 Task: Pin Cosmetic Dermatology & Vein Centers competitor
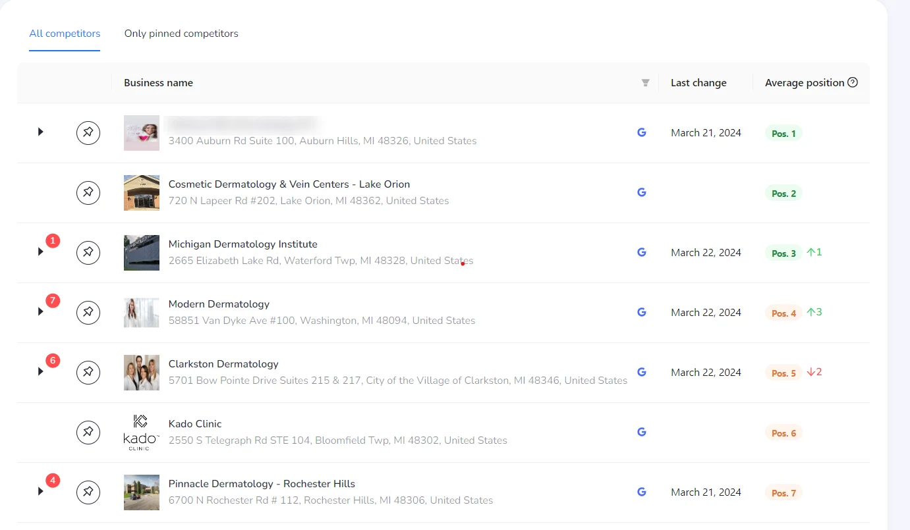88,193
